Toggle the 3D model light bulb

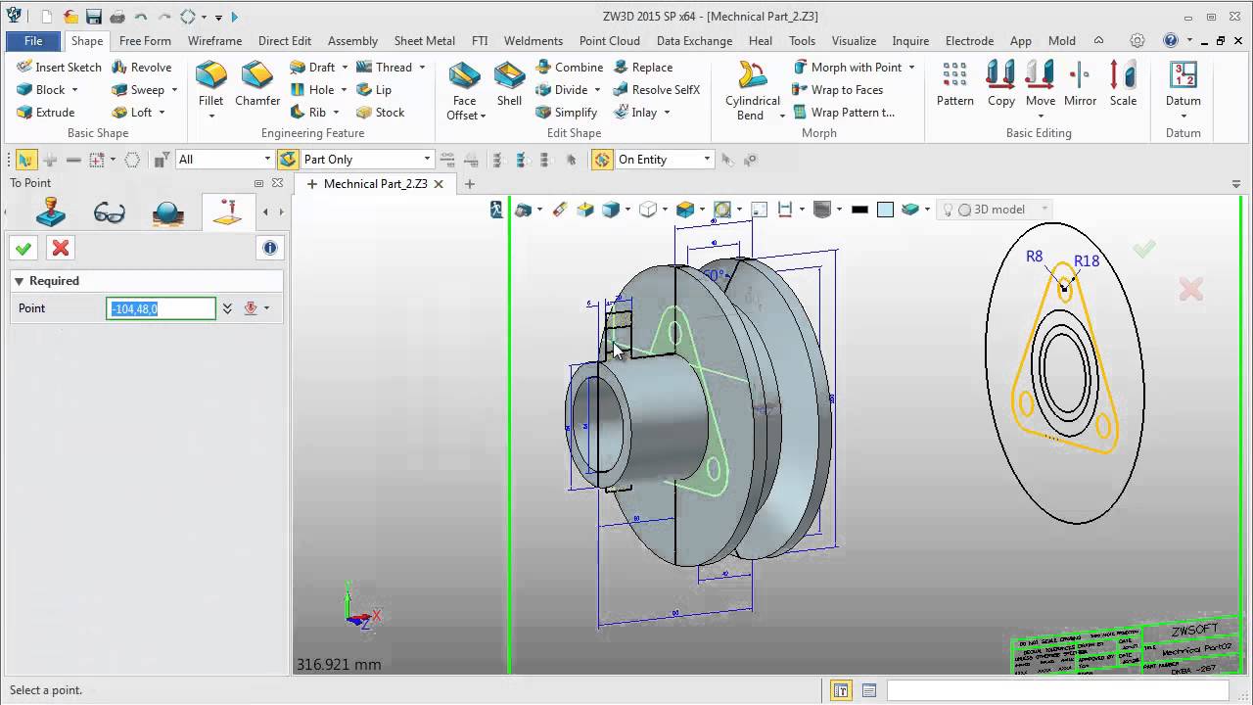948,209
